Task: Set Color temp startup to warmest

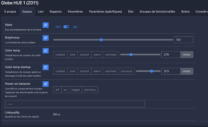Action: [x=111, y=71]
